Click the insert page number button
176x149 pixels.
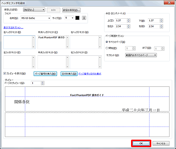pos(45,74)
